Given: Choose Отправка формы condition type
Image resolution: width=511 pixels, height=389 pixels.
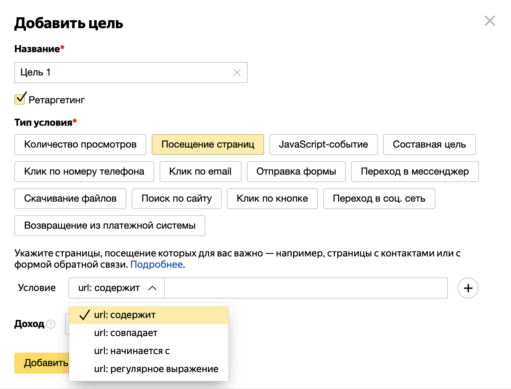Looking at the screenshot, I should [296, 172].
